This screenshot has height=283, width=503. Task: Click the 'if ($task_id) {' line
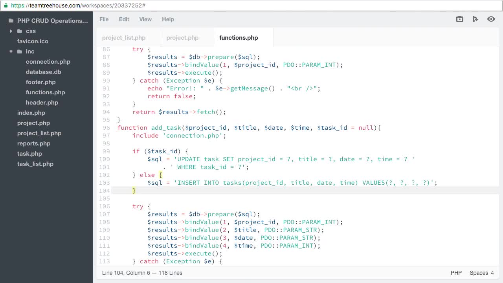[160, 151]
